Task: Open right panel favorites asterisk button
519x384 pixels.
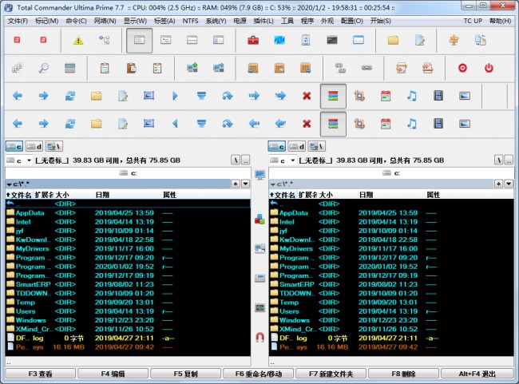Action: click(498, 184)
